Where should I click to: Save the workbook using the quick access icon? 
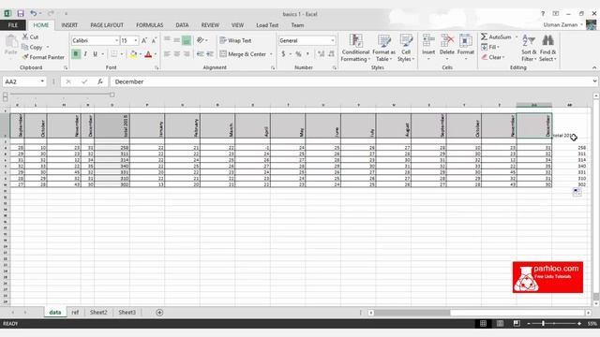click(21, 14)
